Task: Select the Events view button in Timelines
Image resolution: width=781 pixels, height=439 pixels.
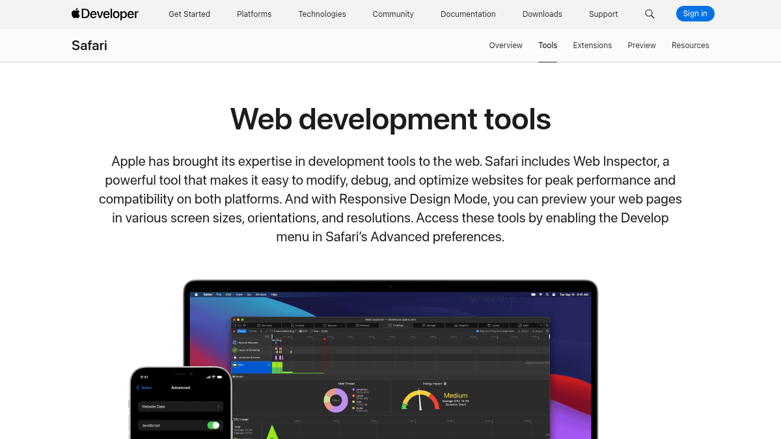Action: [x=241, y=331]
